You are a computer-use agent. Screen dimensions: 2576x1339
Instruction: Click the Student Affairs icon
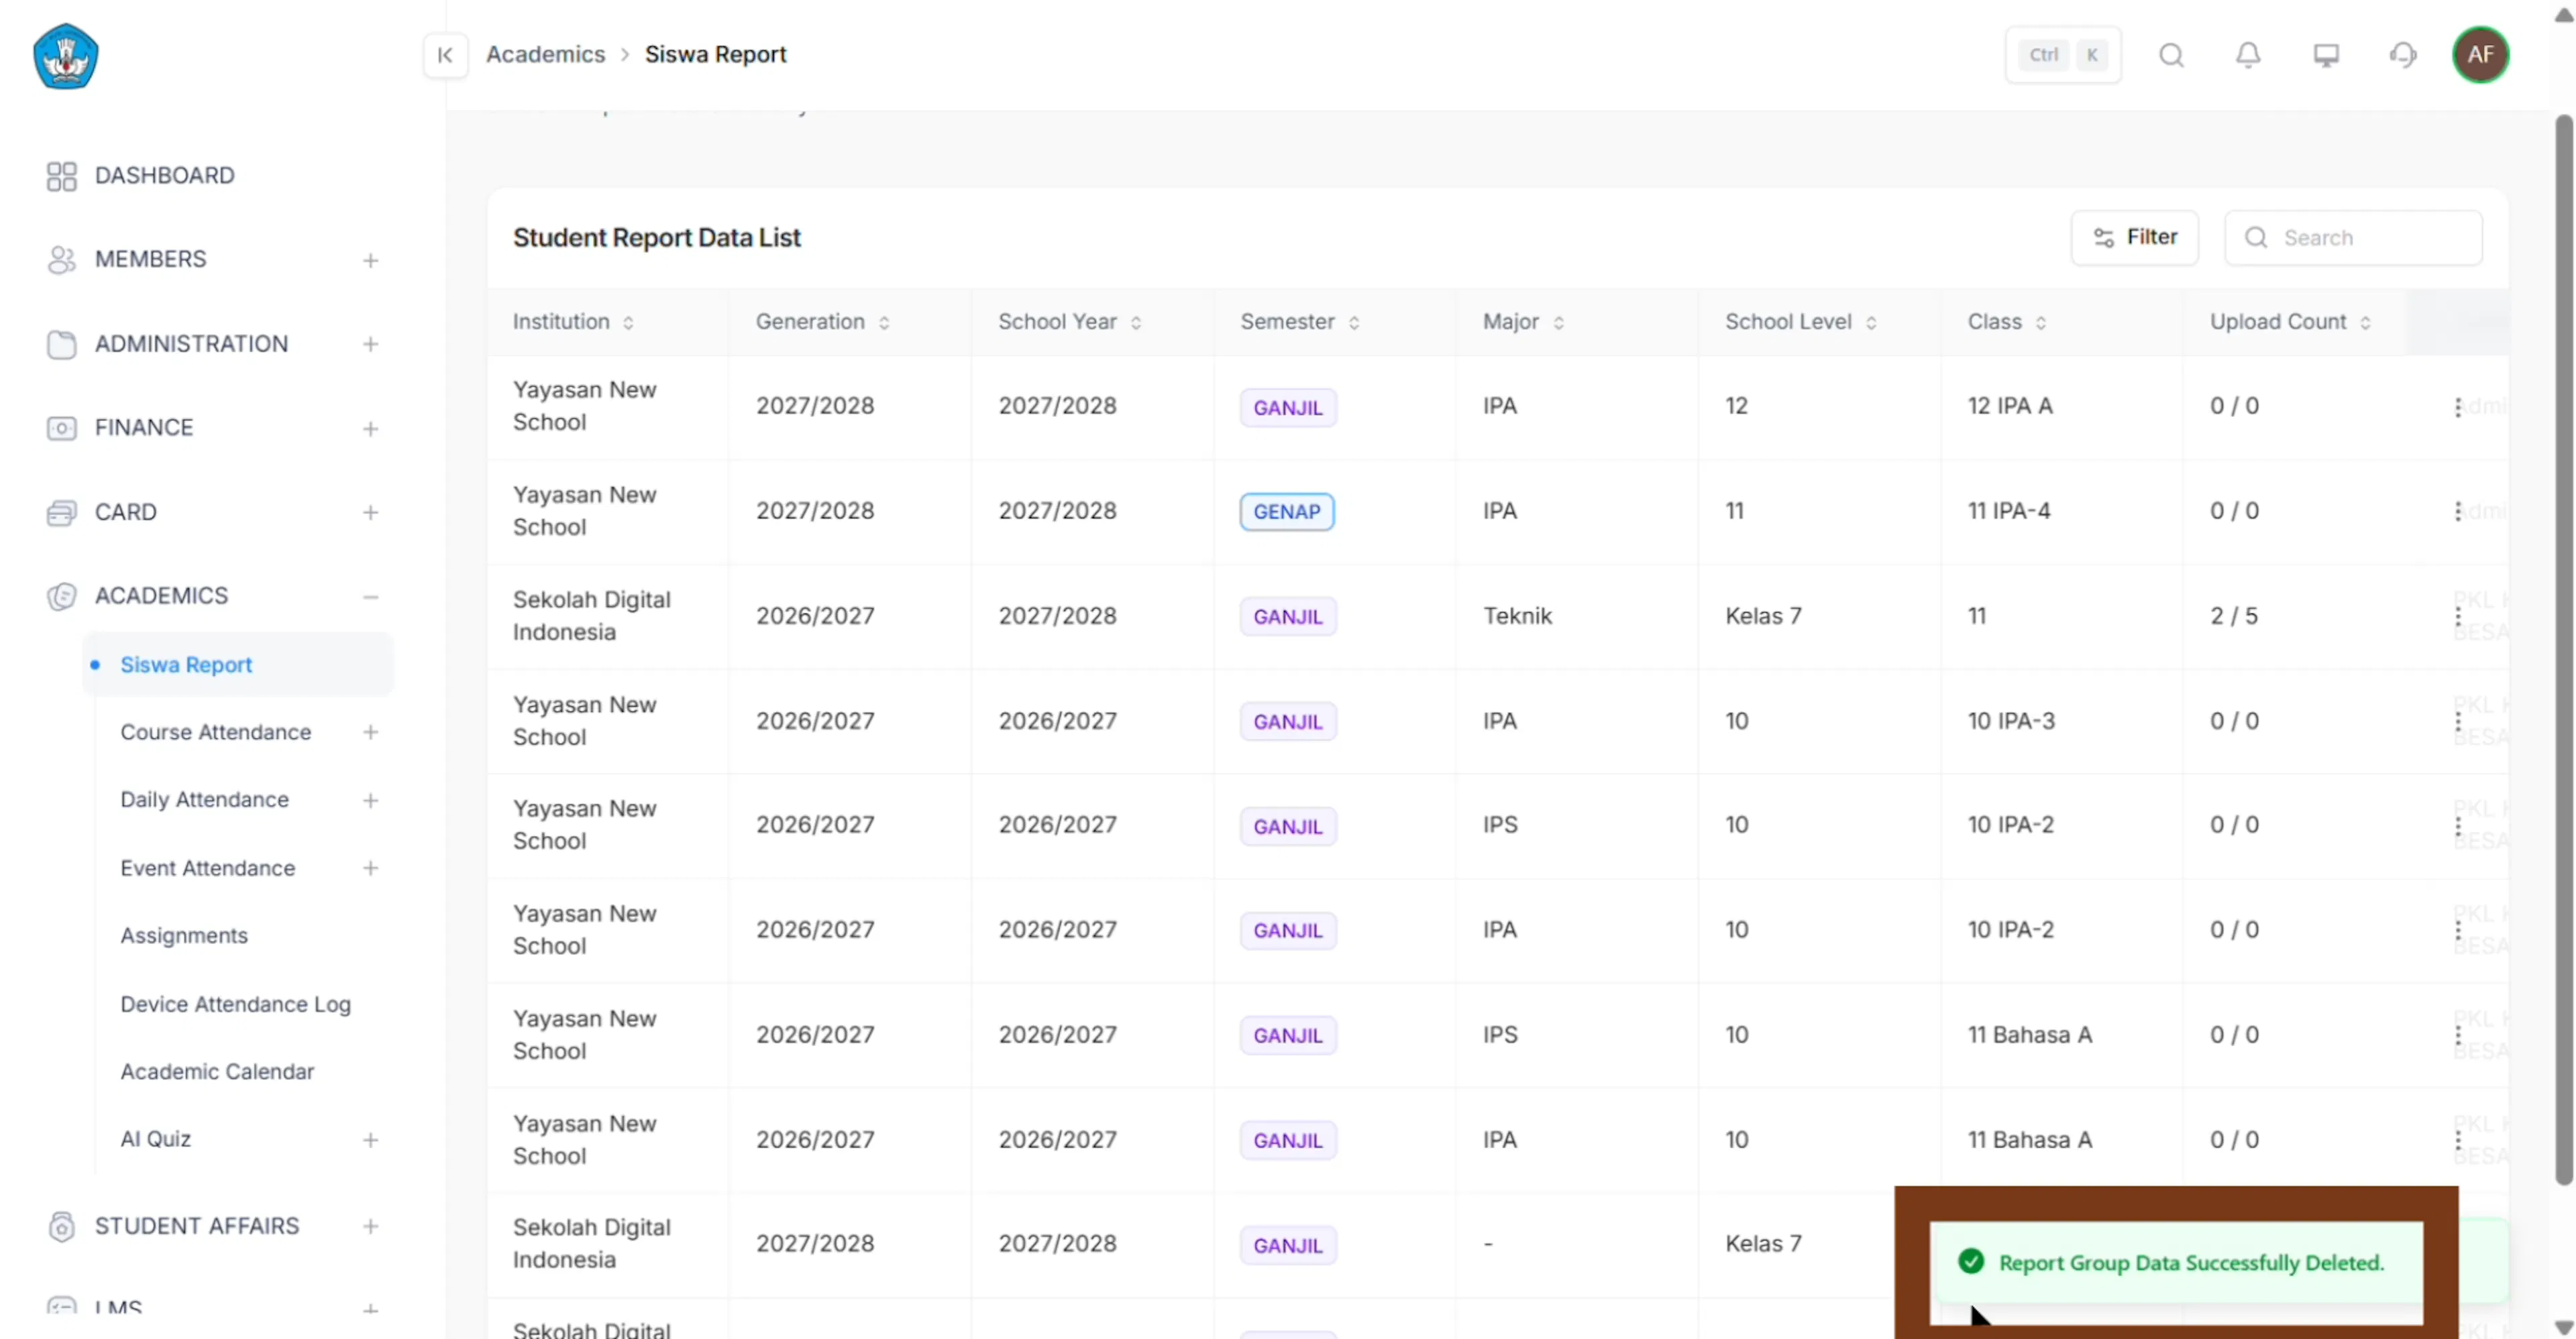61,1227
